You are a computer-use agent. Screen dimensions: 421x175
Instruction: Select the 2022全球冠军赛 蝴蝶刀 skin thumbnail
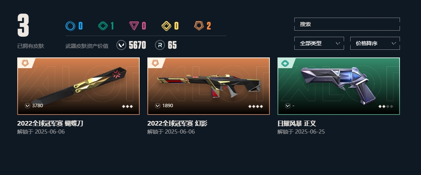click(x=78, y=86)
